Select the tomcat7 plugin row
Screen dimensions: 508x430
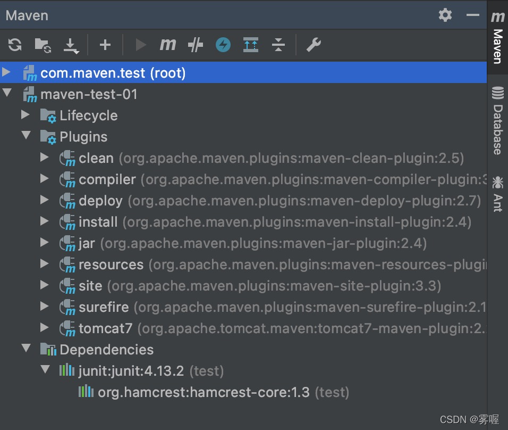click(243, 328)
